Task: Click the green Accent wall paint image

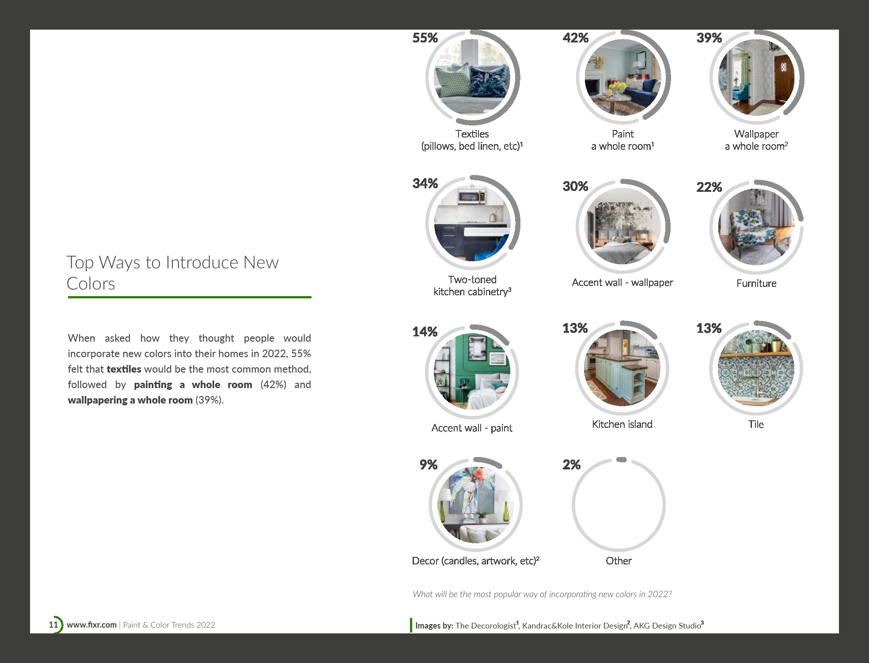Action: click(x=472, y=372)
